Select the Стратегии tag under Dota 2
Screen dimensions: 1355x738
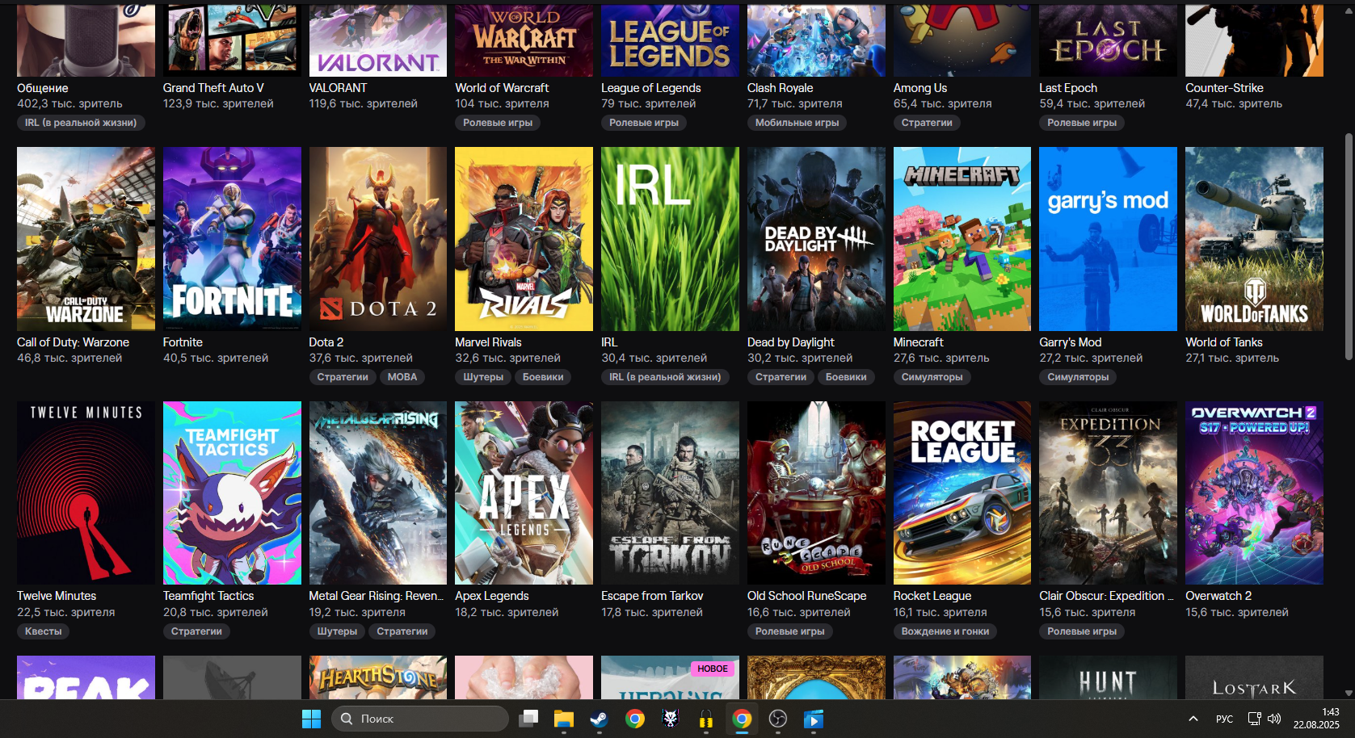click(343, 377)
